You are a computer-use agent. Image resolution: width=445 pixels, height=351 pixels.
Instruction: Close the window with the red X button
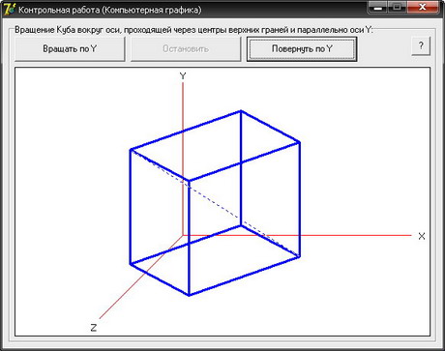[x=423, y=7]
